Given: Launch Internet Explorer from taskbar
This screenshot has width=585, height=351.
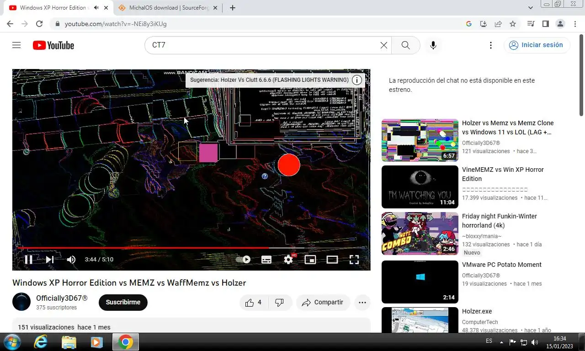Looking at the screenshot, I should click(x=41, y=342).
